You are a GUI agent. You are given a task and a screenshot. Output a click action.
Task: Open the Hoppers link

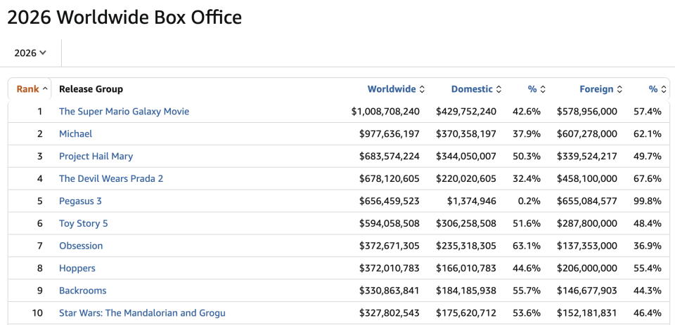point(77,268)
